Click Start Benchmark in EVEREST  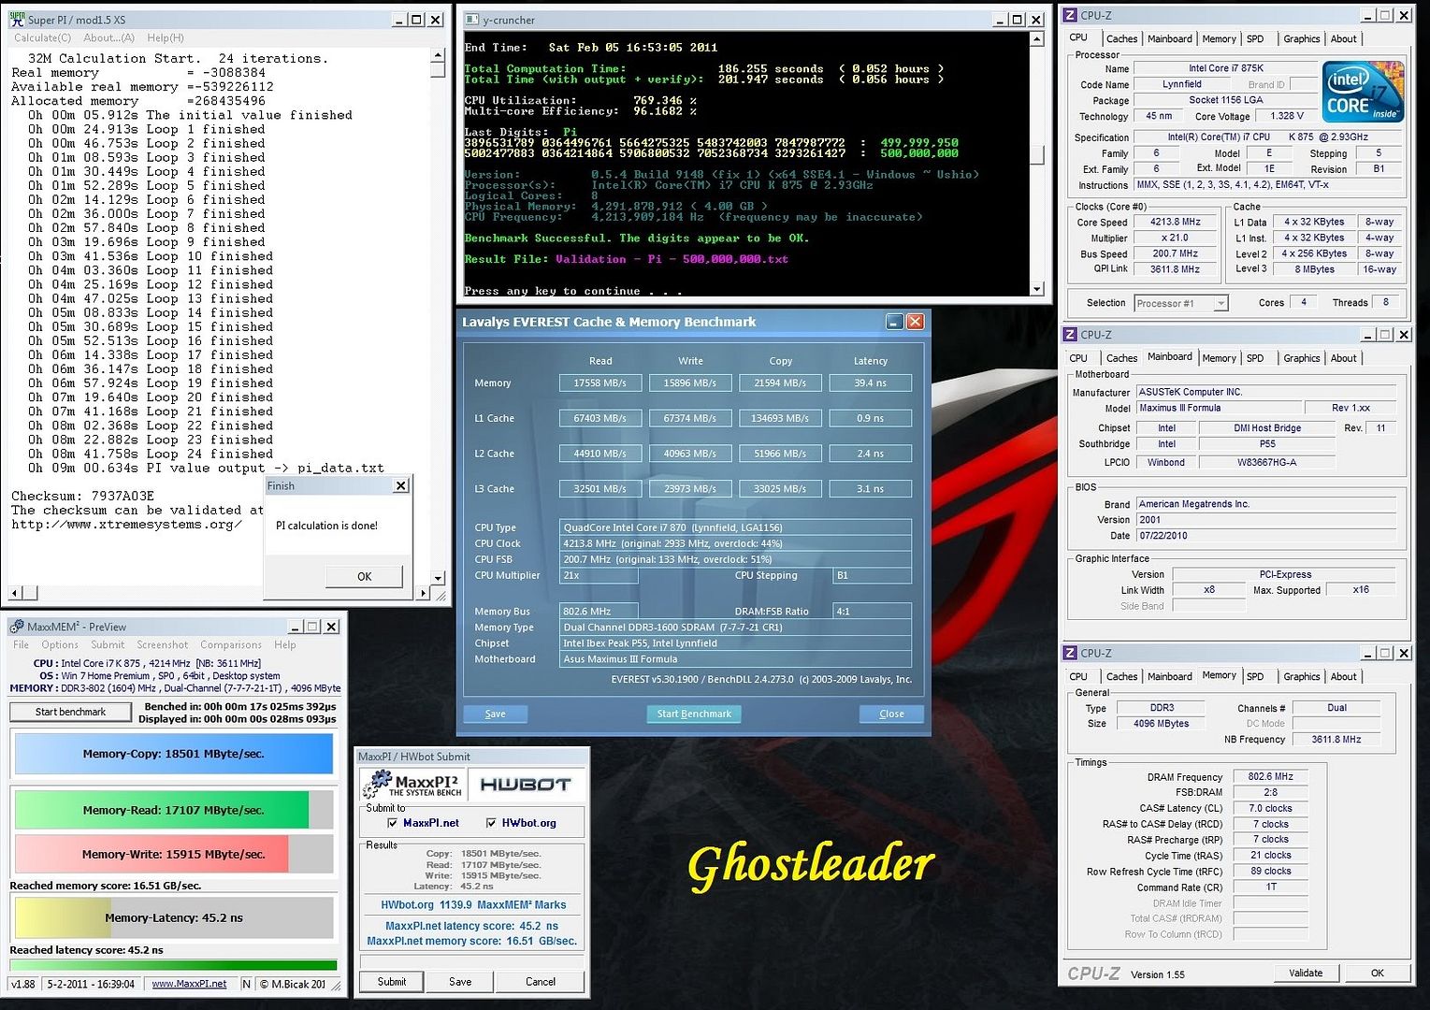coord(693,714)
